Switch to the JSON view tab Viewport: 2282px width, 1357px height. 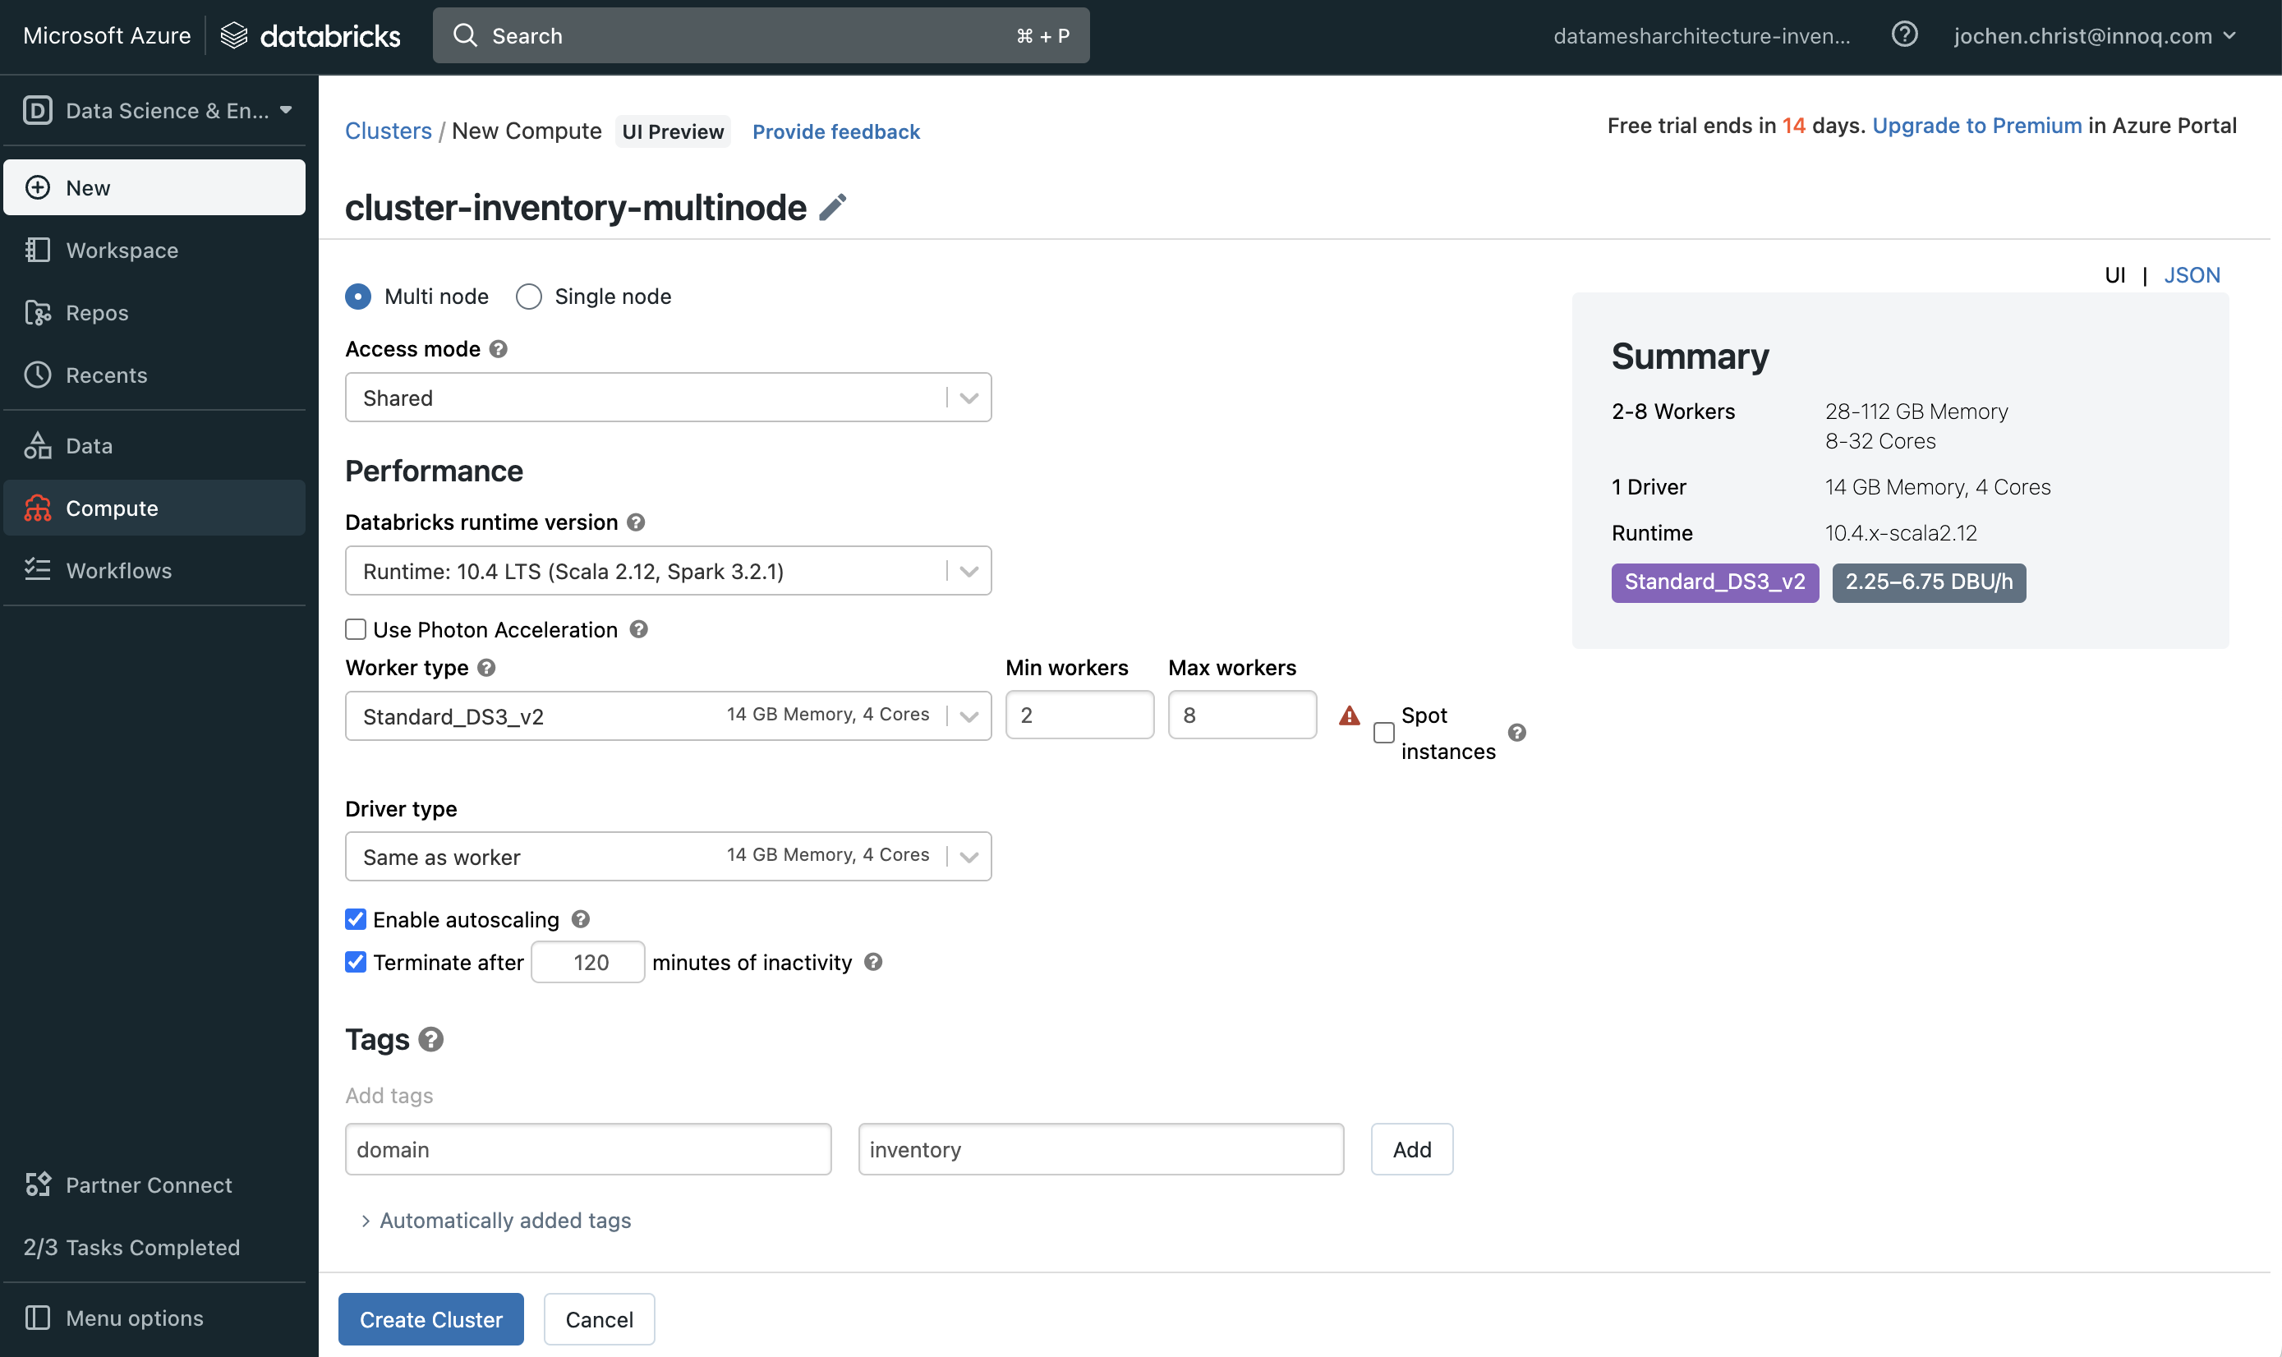click(x=2191, y=275)
